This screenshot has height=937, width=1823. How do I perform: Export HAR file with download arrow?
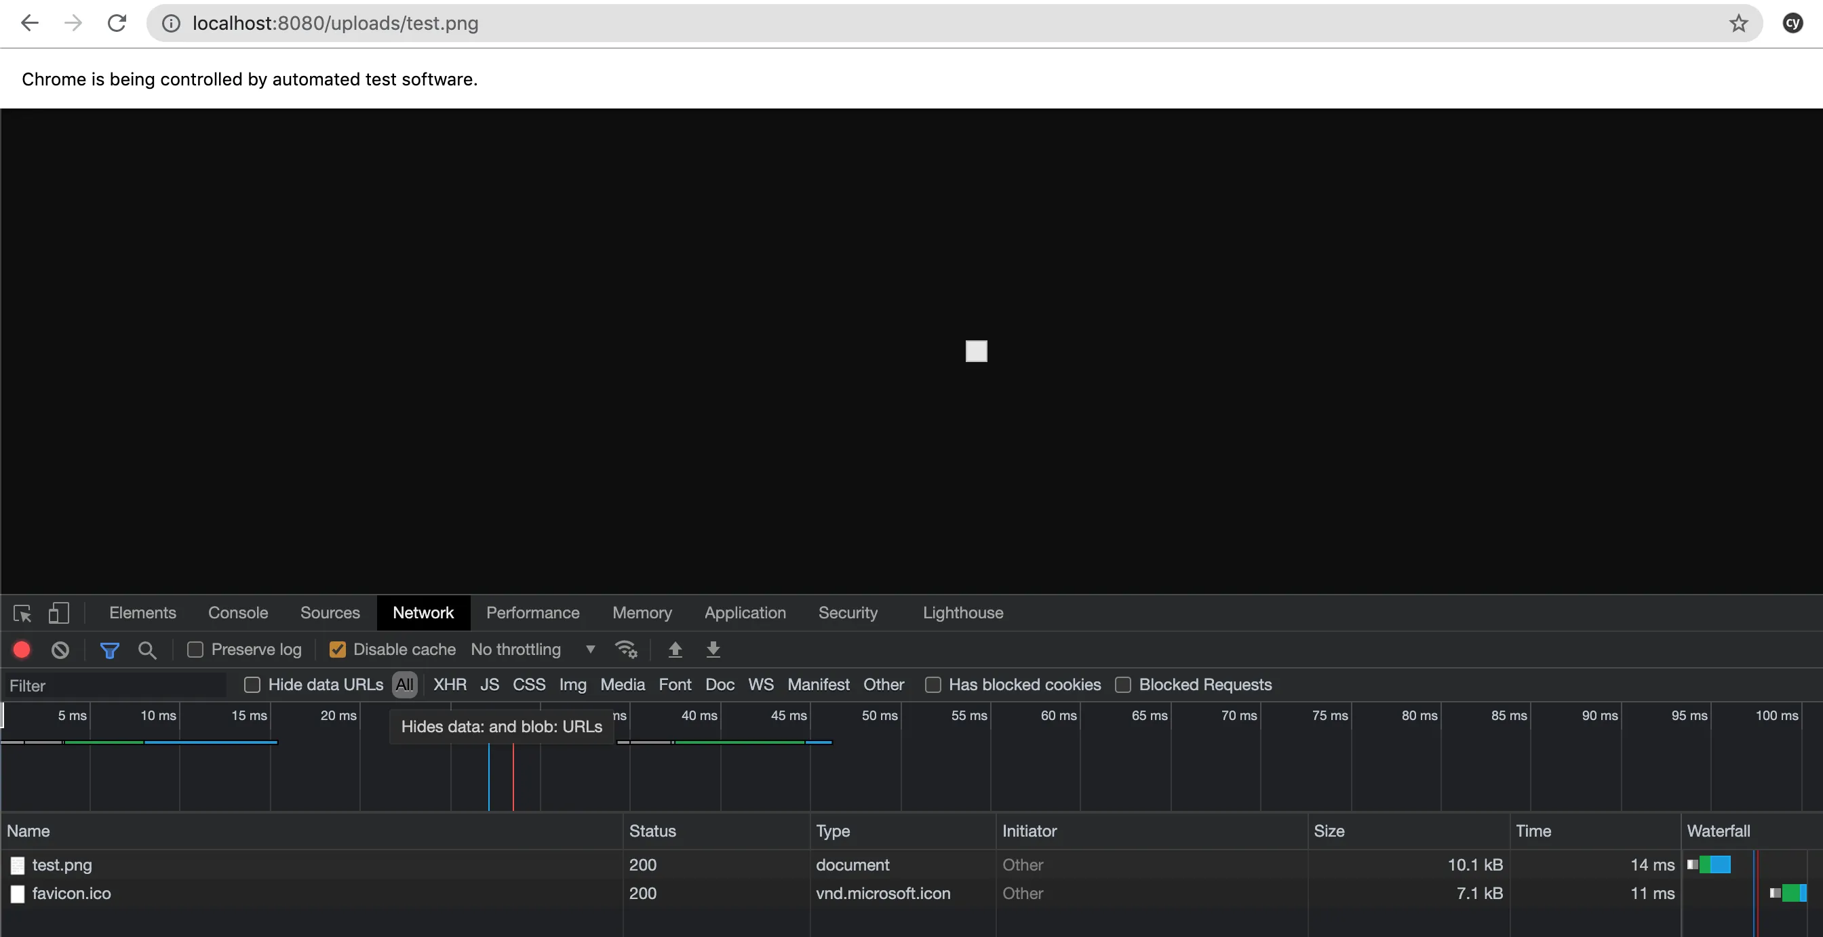[713, 649]
